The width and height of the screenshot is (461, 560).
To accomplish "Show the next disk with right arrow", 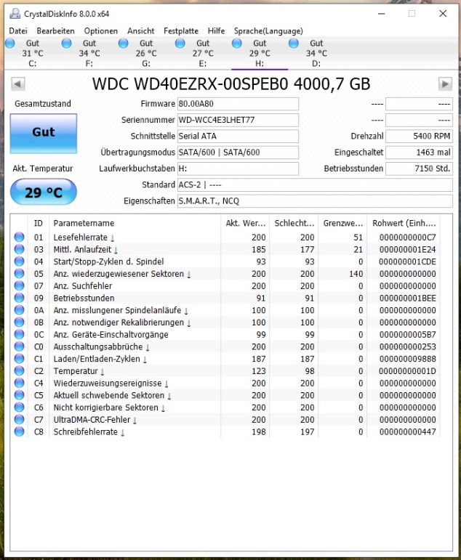I will [445, 84].
